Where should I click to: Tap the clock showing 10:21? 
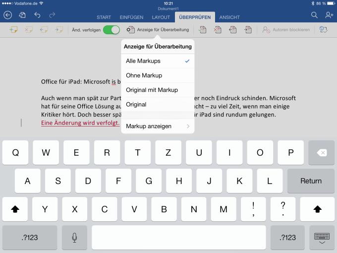(x=168, y=3)
